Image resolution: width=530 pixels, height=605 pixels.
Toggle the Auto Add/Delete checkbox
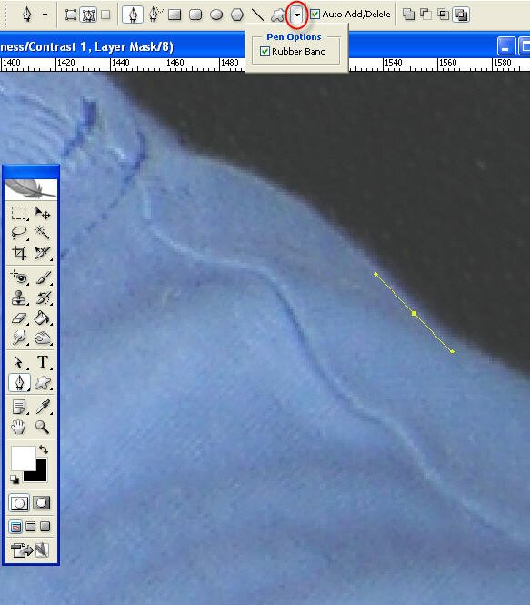[315, 15]
